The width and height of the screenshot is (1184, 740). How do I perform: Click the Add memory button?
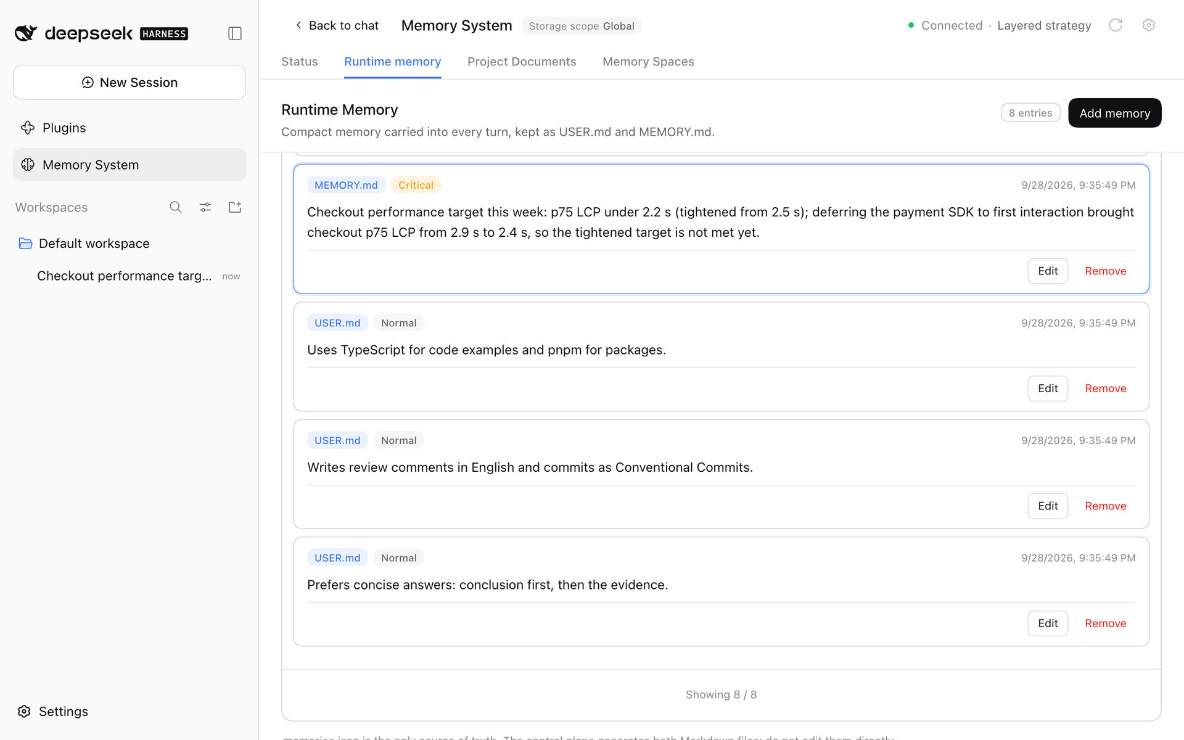1115,113
